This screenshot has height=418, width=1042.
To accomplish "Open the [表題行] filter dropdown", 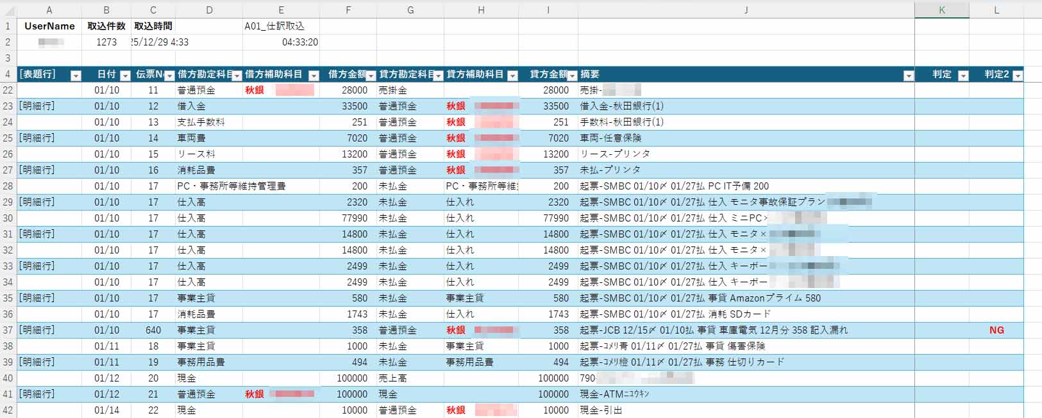I will (76, 76).
